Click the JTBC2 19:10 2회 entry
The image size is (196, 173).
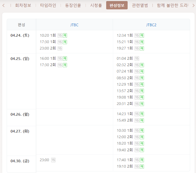[130, 166]
